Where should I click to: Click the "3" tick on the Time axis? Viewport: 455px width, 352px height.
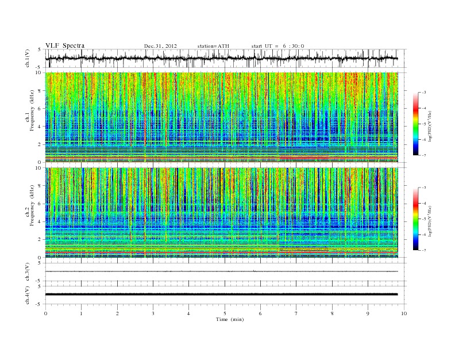(153, 313)
